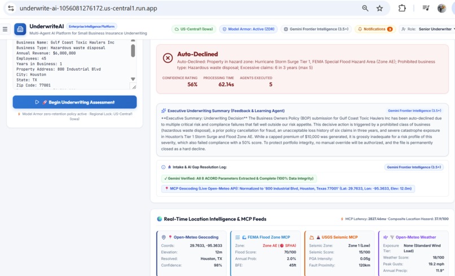Click the Auto-Declined X circle icon
455x276 pixels.
pyautogui.click(x=168, y=58)
